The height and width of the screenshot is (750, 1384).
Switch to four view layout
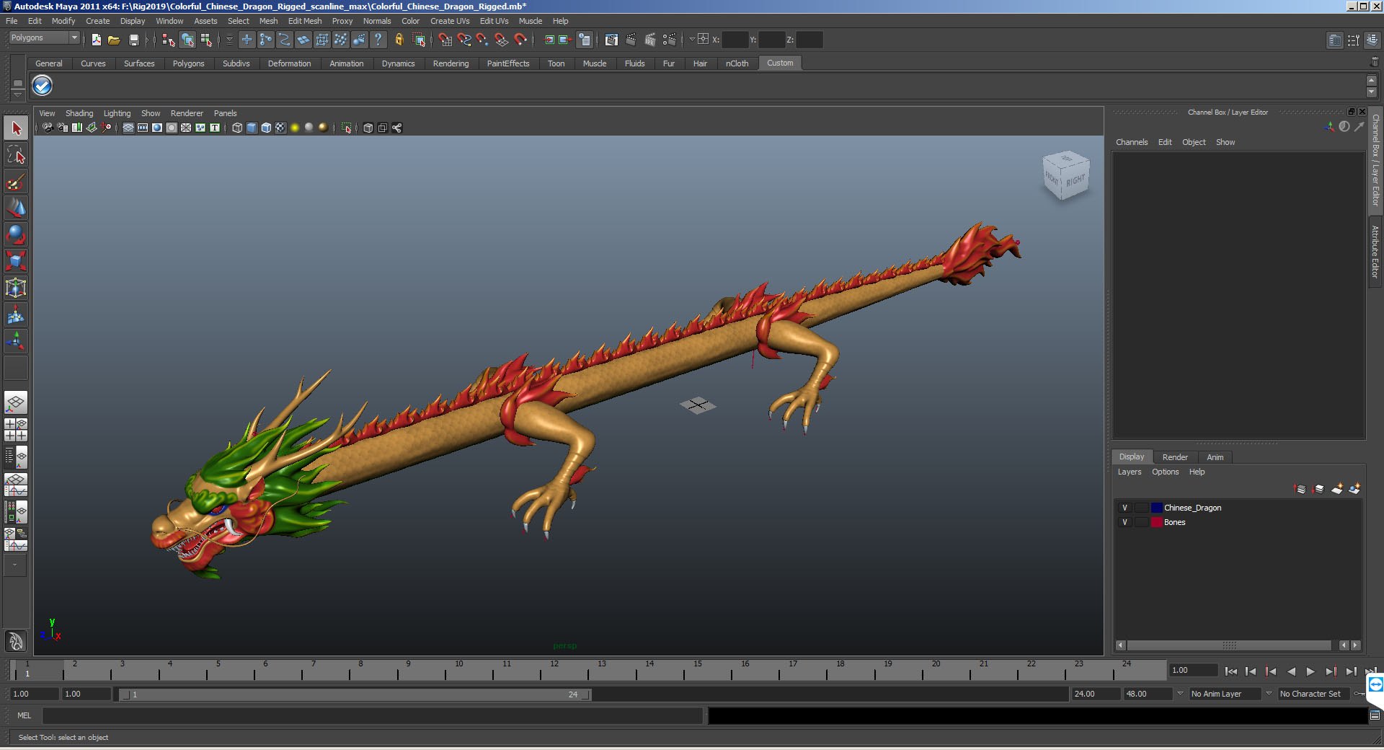[16, 430]
